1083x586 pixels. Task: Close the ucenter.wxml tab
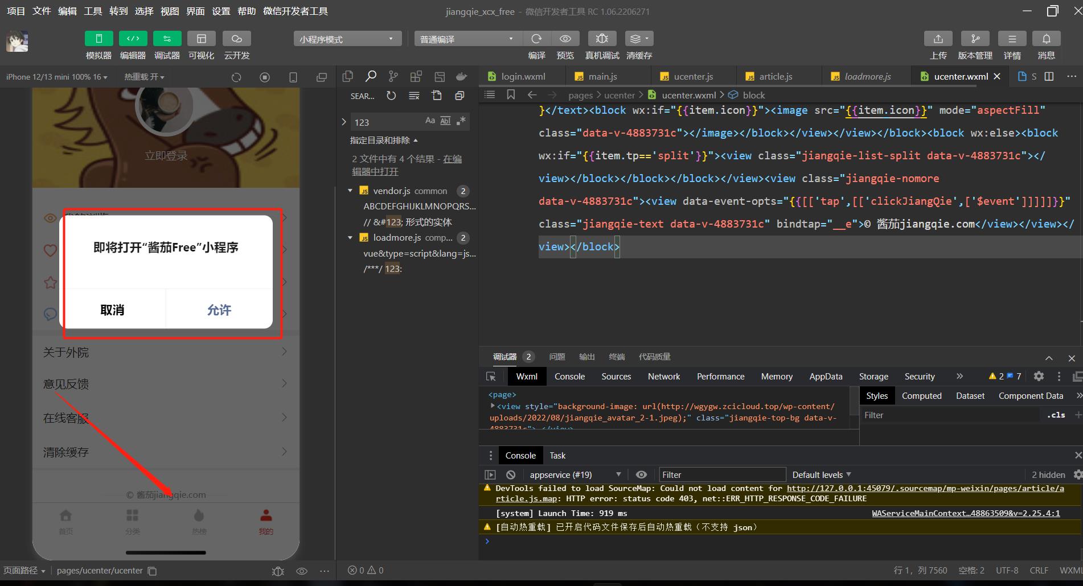tap(997, 76)
